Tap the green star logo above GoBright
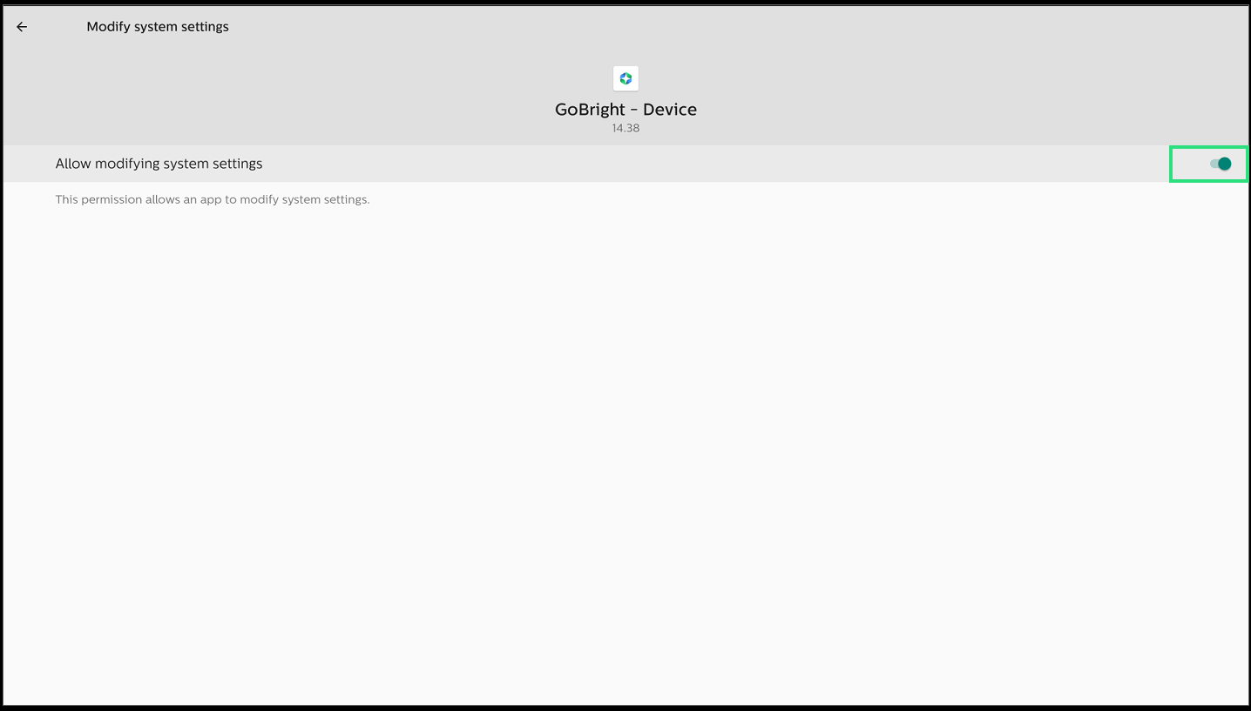This screenshot has width=1251, height=711. click(x=625, y=78)
